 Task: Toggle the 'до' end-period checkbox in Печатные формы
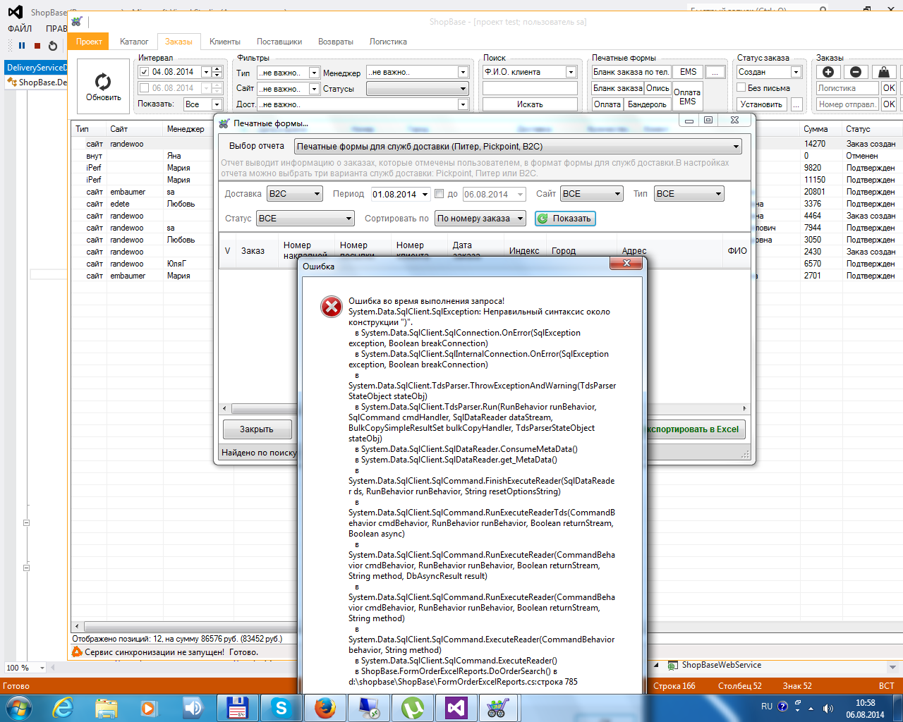point(439,194)
